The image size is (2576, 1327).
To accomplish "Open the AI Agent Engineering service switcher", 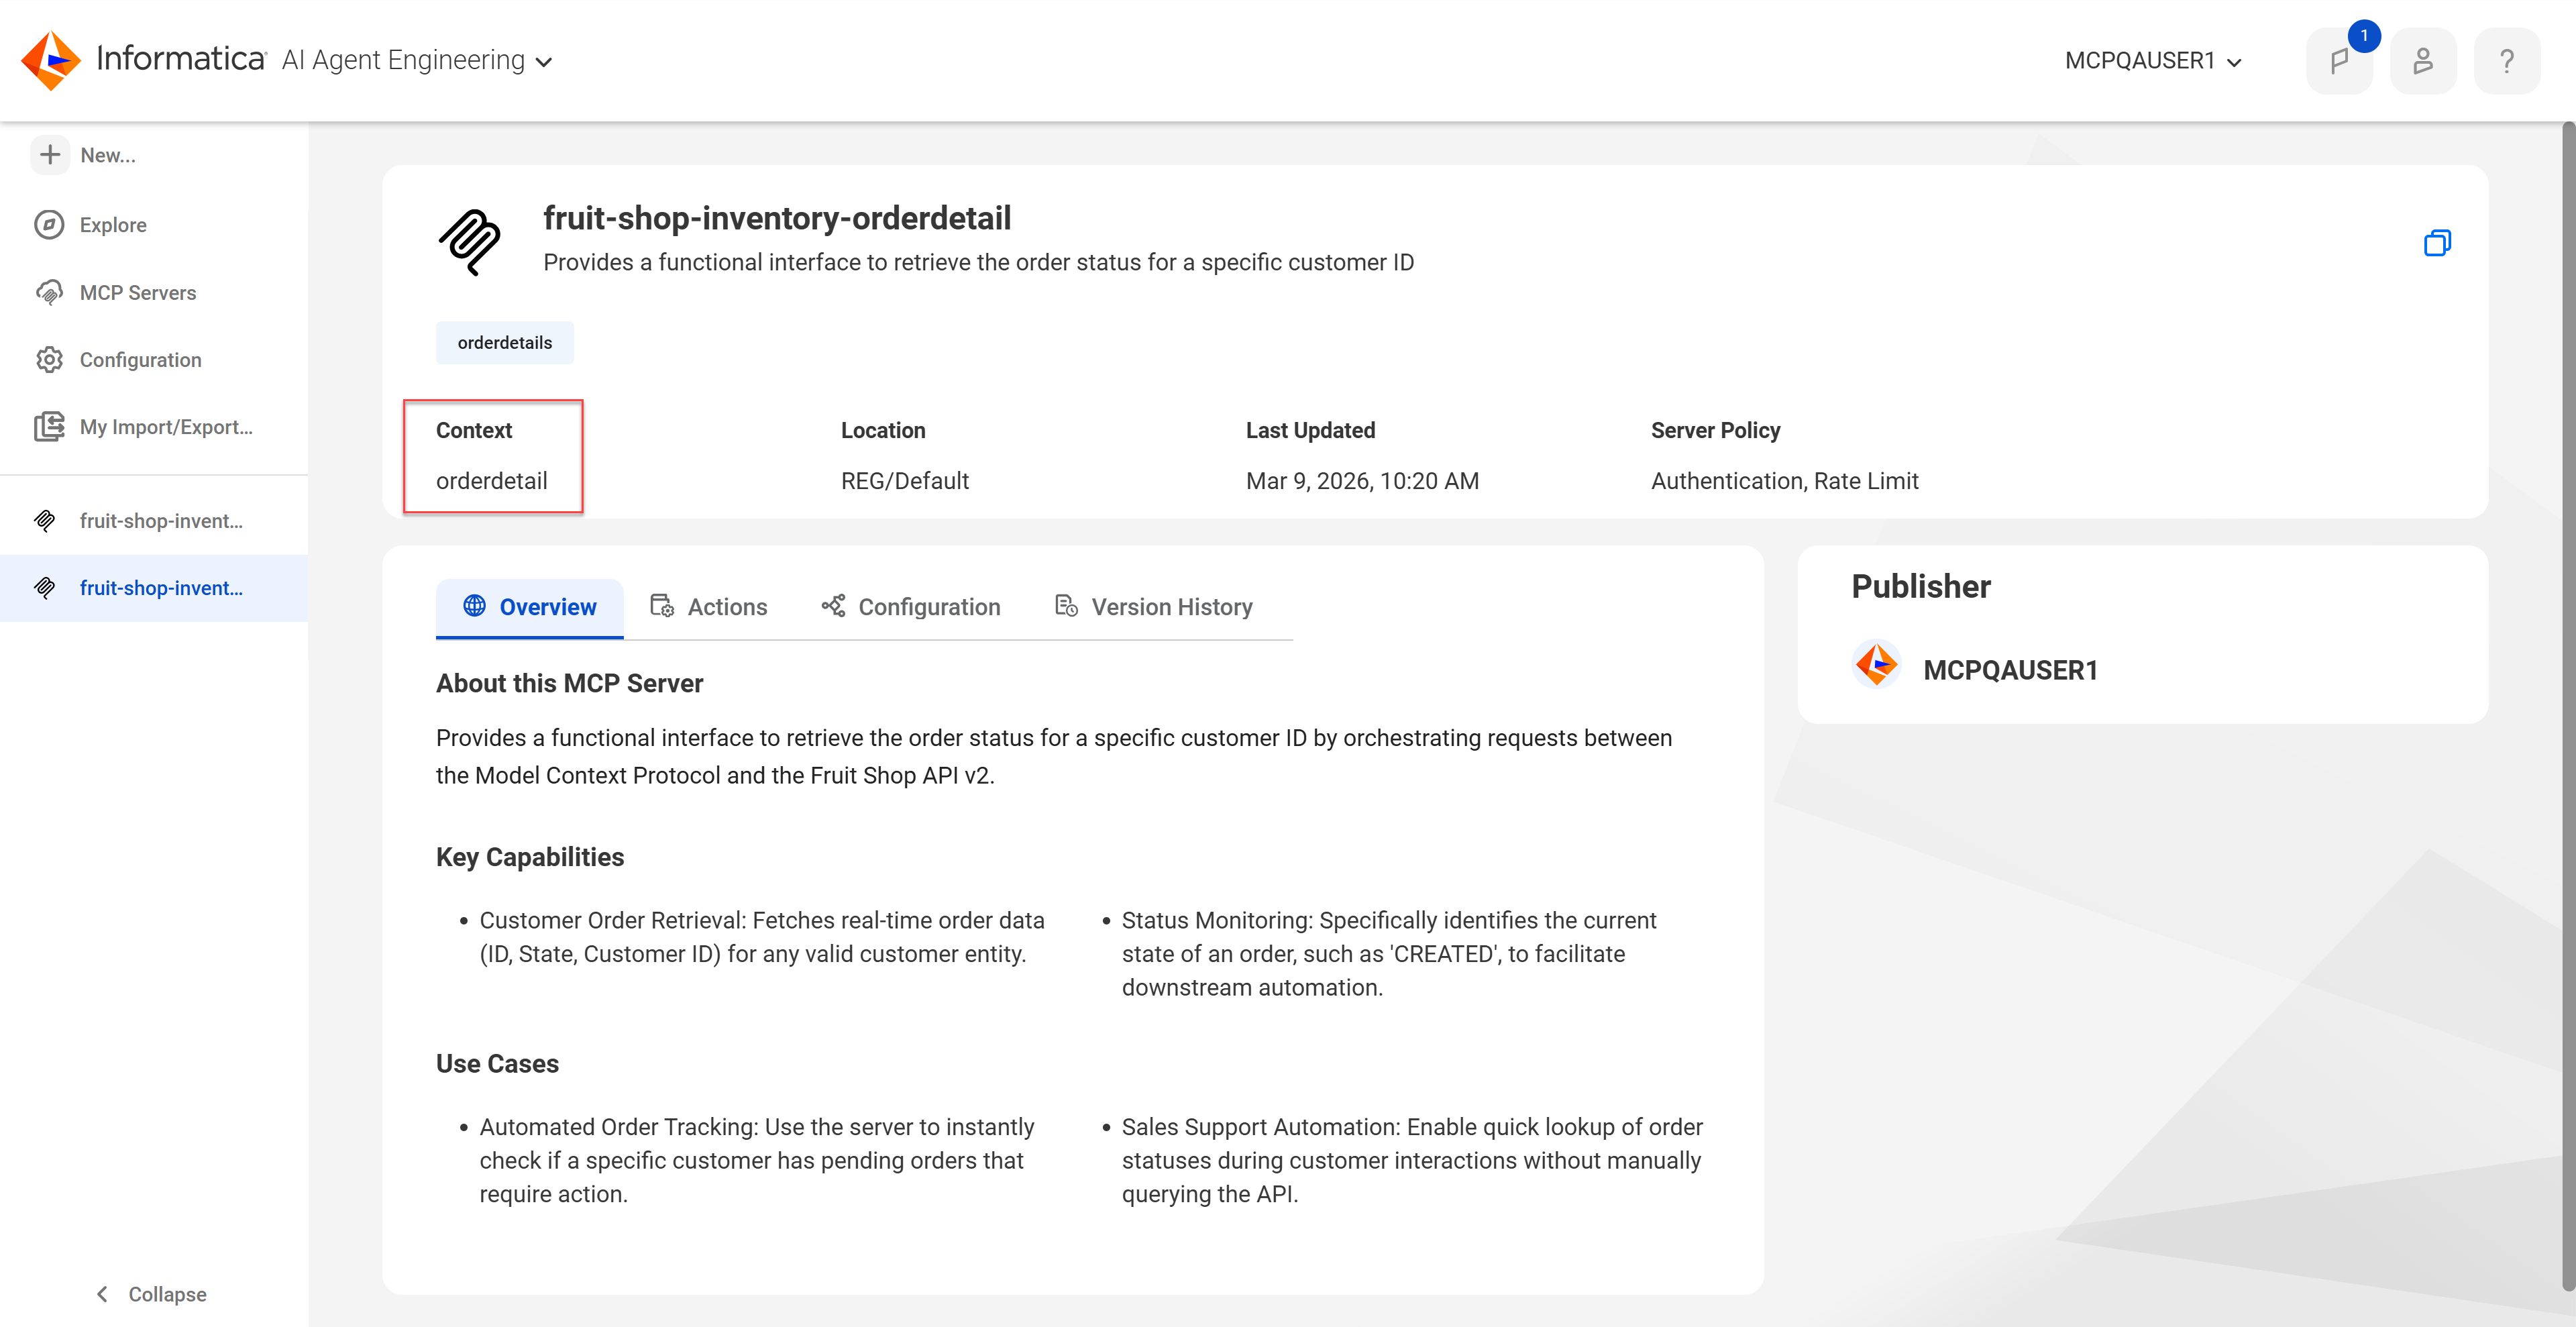I will 417,60.
